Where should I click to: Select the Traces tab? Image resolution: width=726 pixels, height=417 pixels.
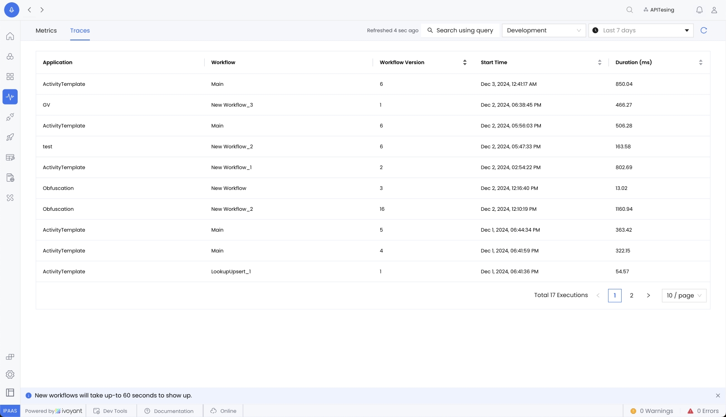(x=80, y=31)
